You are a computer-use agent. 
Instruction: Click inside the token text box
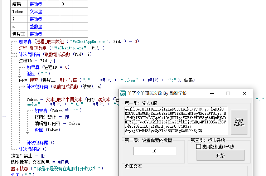pyautogui.click(x=175, y=120)
